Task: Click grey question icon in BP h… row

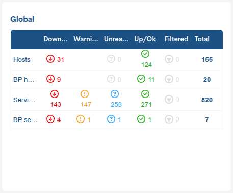Action: point(111,79)
